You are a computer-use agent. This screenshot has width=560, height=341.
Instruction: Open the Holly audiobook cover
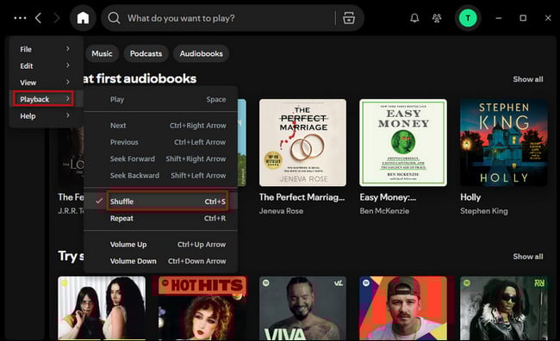click(x=504, y=142)
